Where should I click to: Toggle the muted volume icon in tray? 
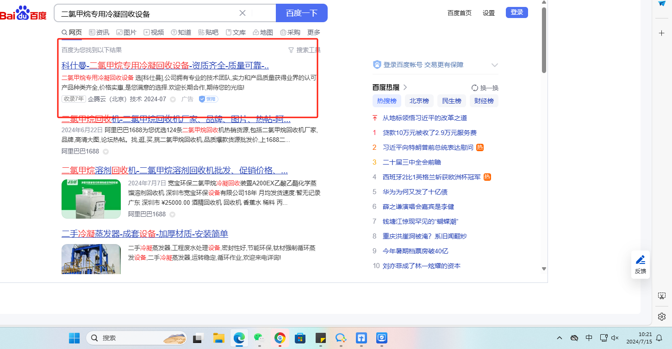click(x=615, y=338)
